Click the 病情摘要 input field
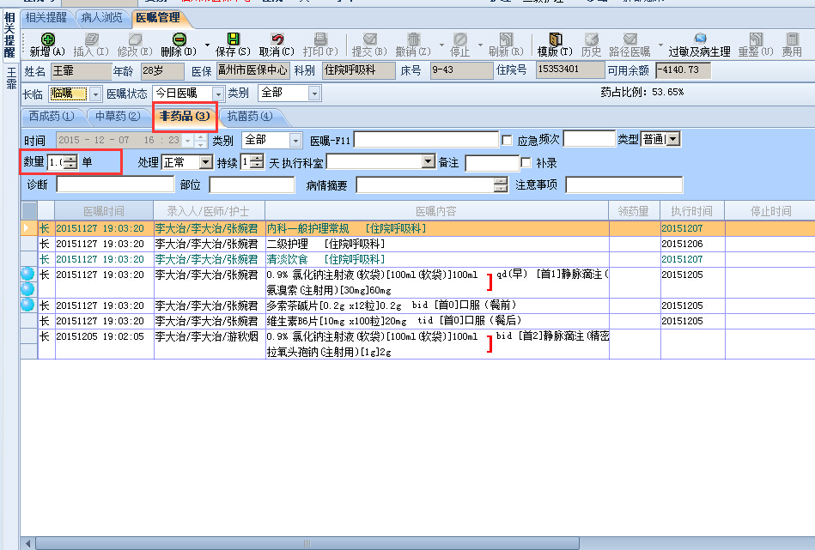This screenshot has height=550, width=815. click(424, 184)
